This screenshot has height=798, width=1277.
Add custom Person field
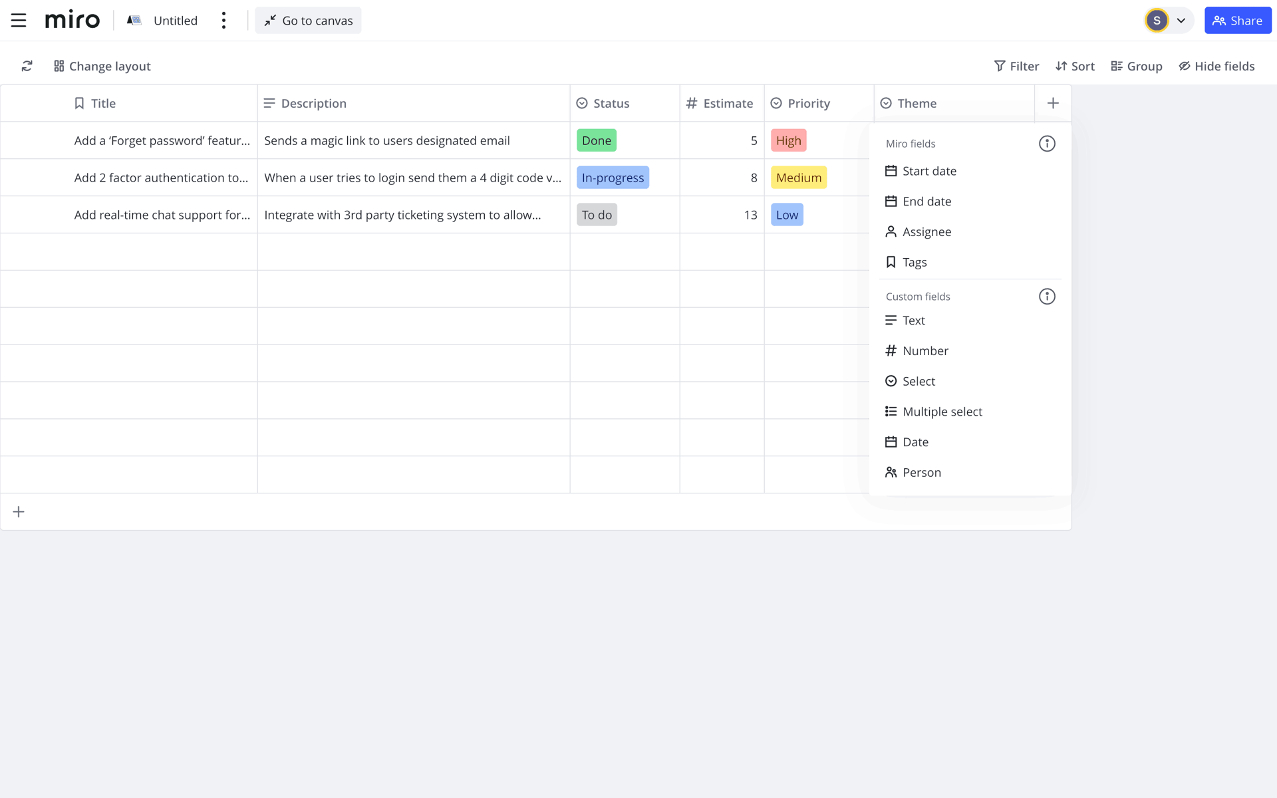pos(970,473)
